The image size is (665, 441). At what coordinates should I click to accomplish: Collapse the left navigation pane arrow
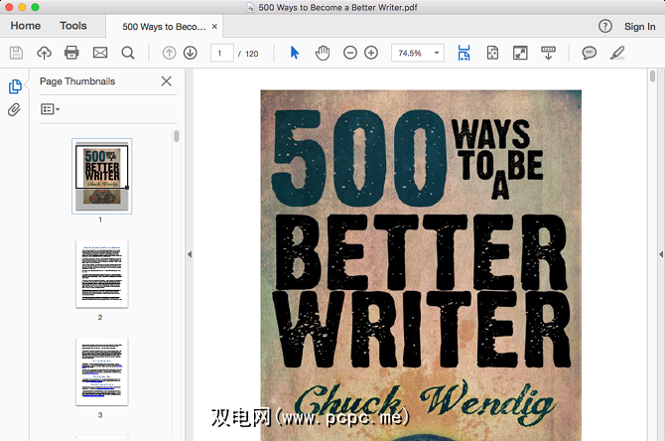[x=189, y=255]
